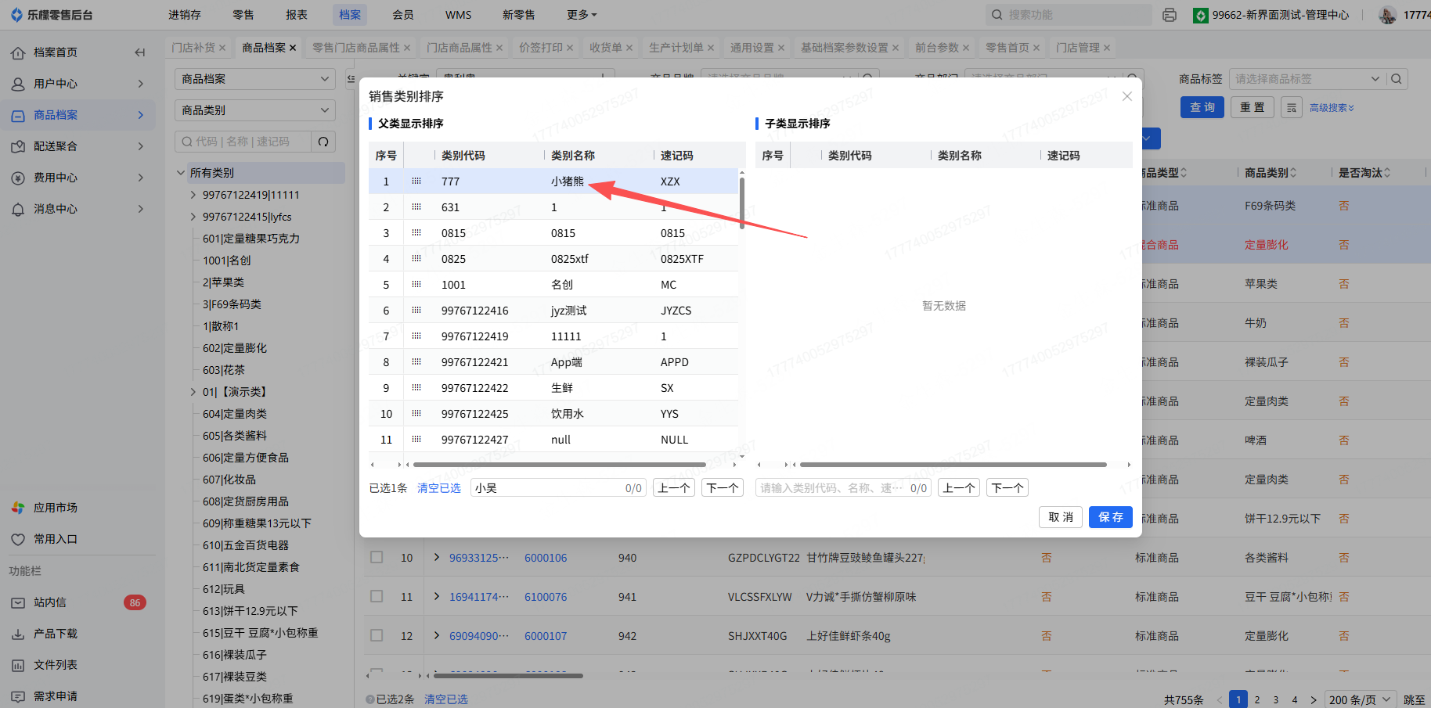The image size is (1431, 708).
Task: Select checkbox for row 12
Action: [377, 636]
